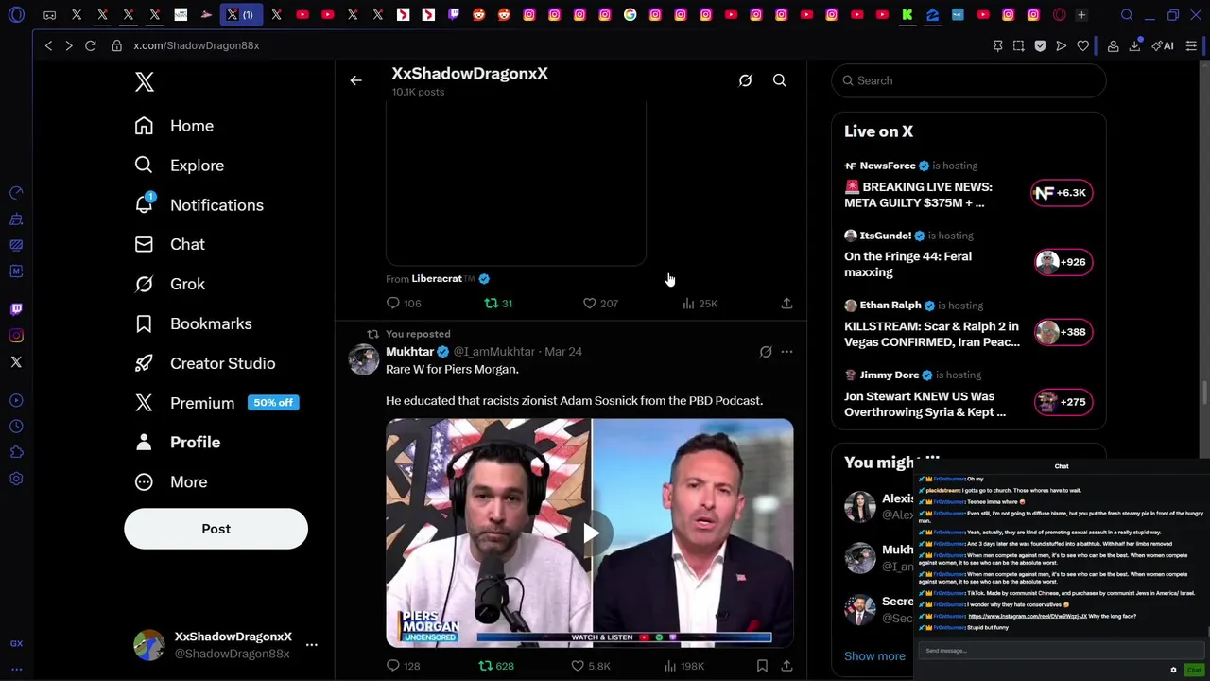
Task: Bookmark Mukhtar's Piers Morgan post
Action: (x=762, y=667)
